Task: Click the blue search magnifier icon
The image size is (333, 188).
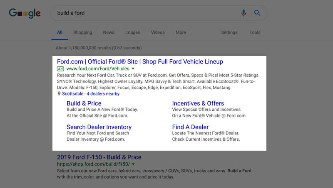Action: point(257,13)
